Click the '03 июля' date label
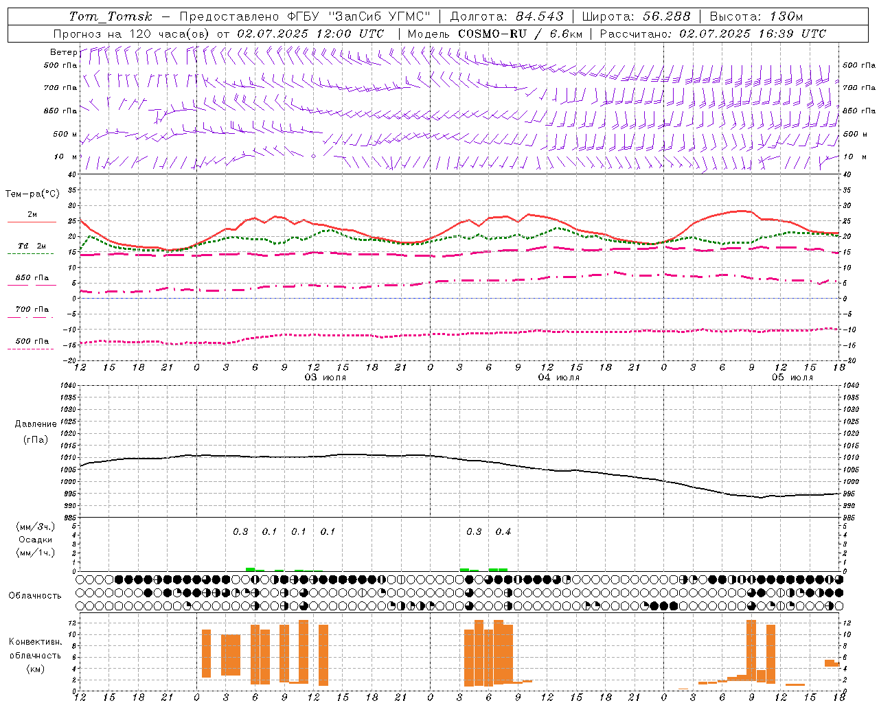This screenshot has width=879, height=703. tap(326, 377)
